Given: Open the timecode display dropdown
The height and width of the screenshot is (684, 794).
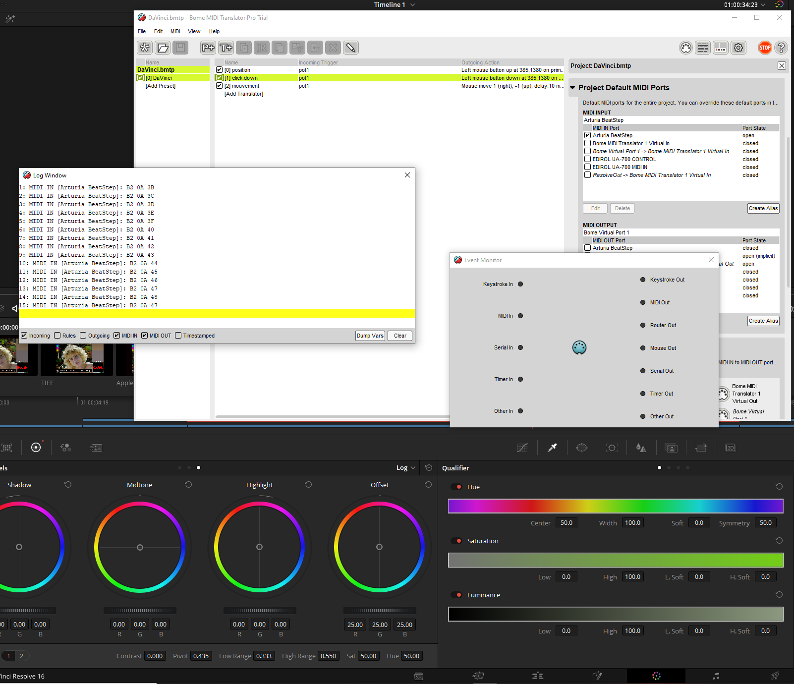Looking at the screenshot, I should [763, 5].
